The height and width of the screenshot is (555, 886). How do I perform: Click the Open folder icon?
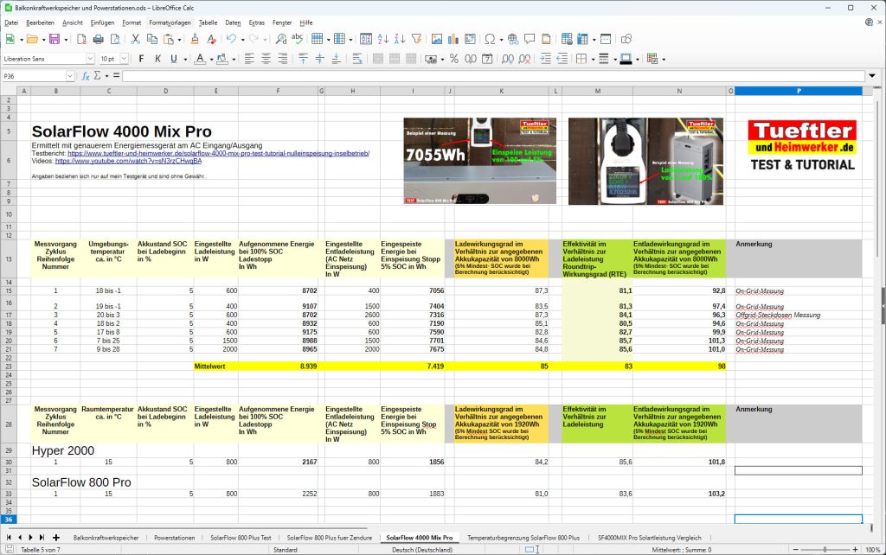point(32,39)
